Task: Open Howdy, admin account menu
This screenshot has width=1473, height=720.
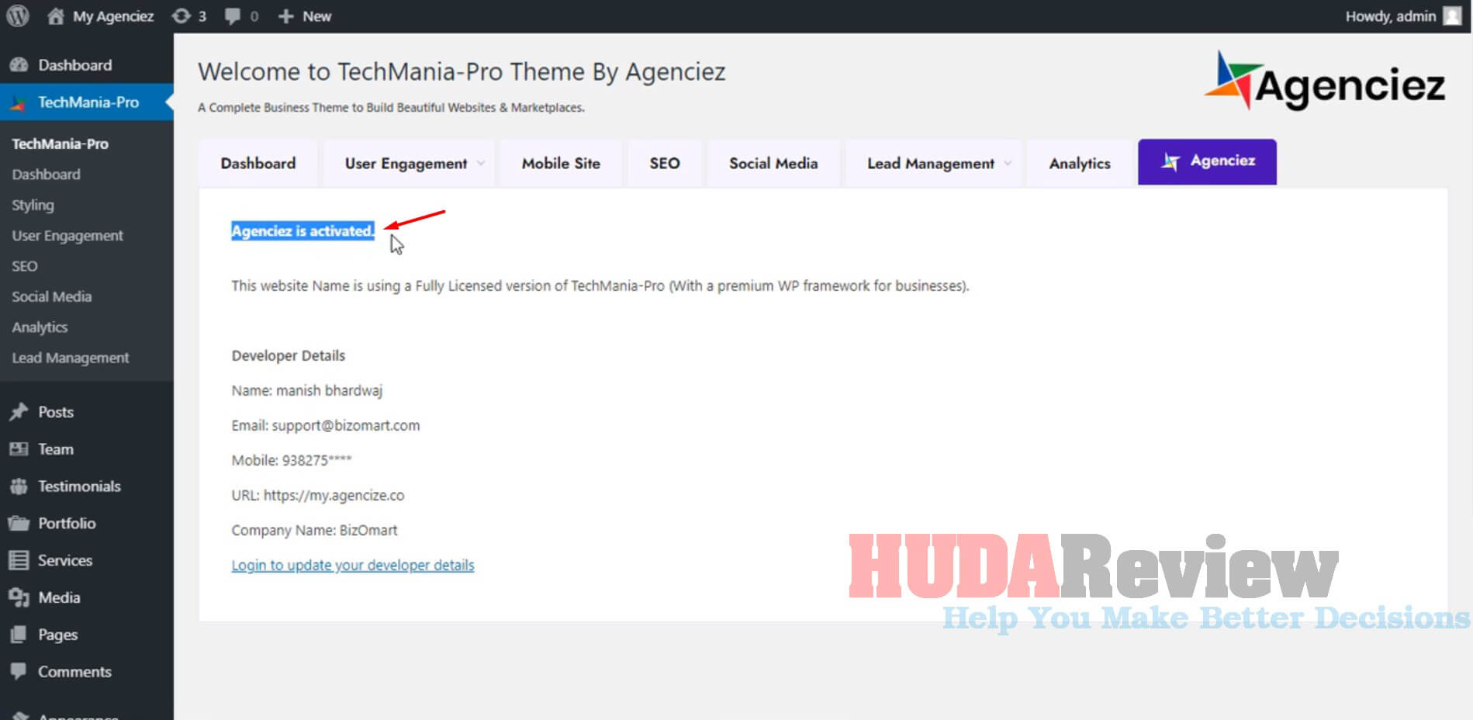Action: click(1391, 16)
